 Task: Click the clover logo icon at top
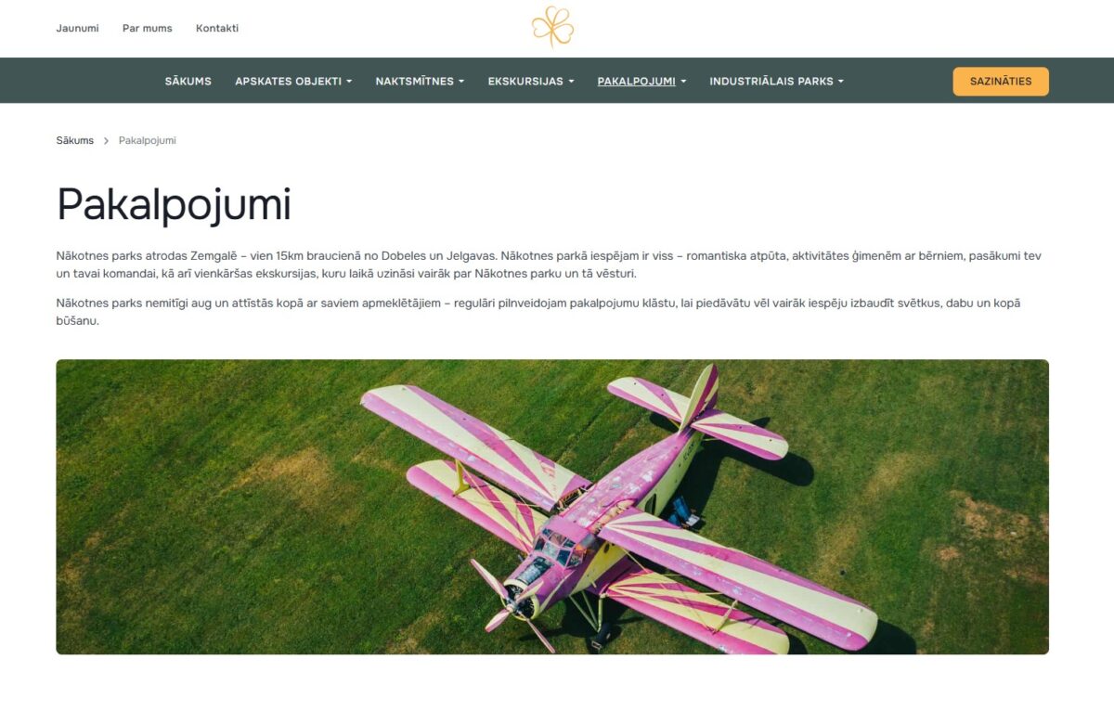[x=552, y=27]
